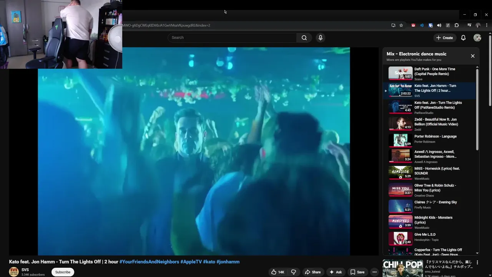Click the page vertical scrollbar
Viewport: 492px width, 277px height.
click(x=490, y=70)
